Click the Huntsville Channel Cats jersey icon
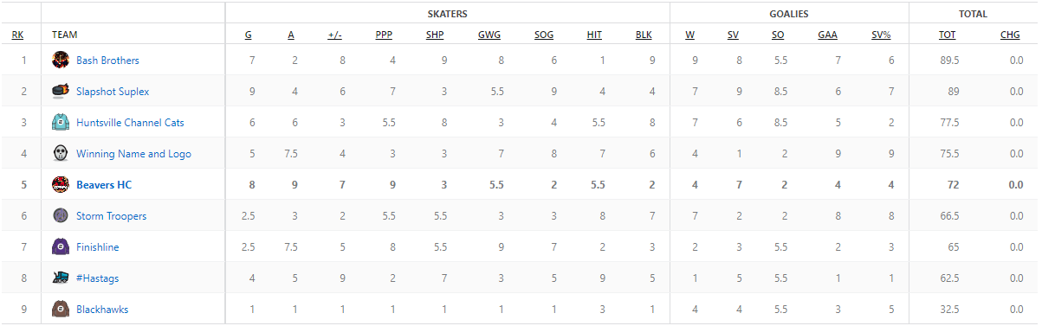This screenshot has height=326, width=1042. pos(60,123)
